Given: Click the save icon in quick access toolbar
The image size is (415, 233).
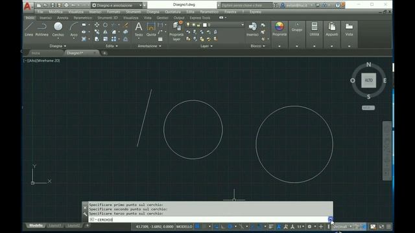Looking at the screenshot, I should [x=53, y=5].
